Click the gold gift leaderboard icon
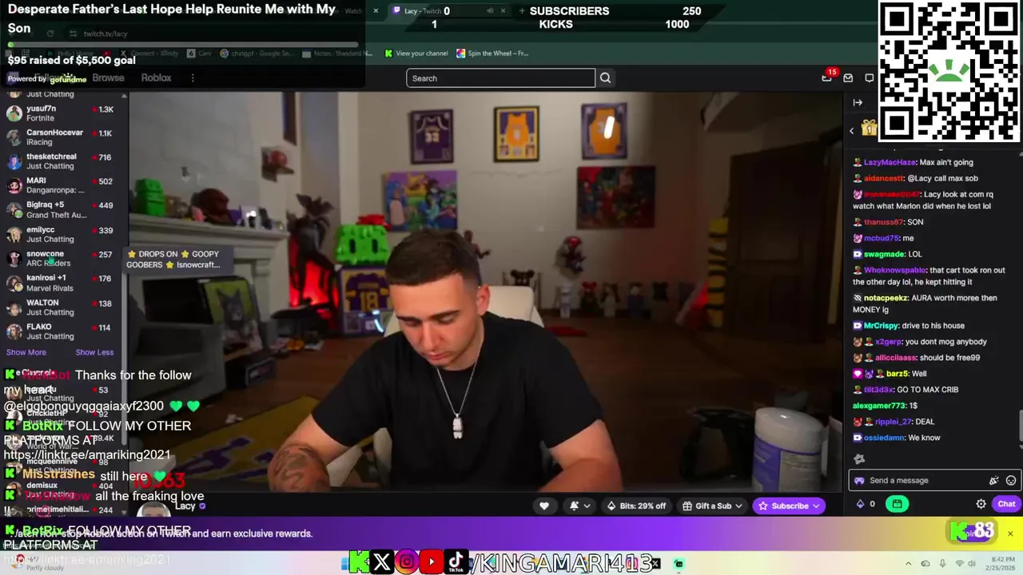The image size is (1023, 575). 870,129
